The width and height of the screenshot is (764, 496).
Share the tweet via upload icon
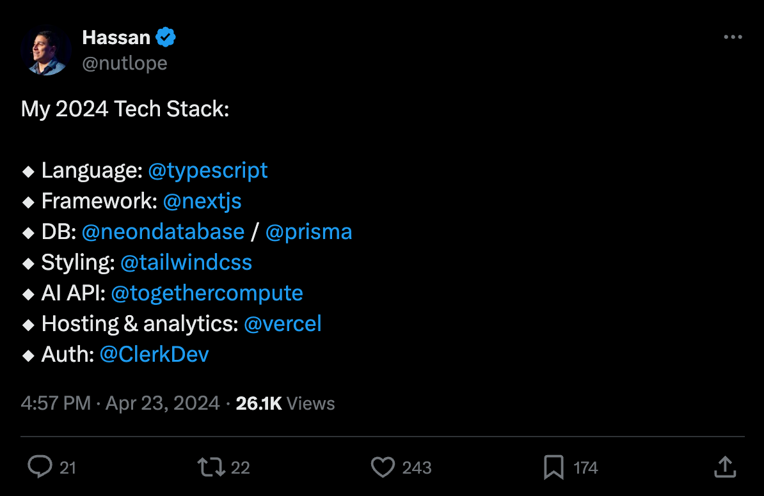(x=724, y=467)
